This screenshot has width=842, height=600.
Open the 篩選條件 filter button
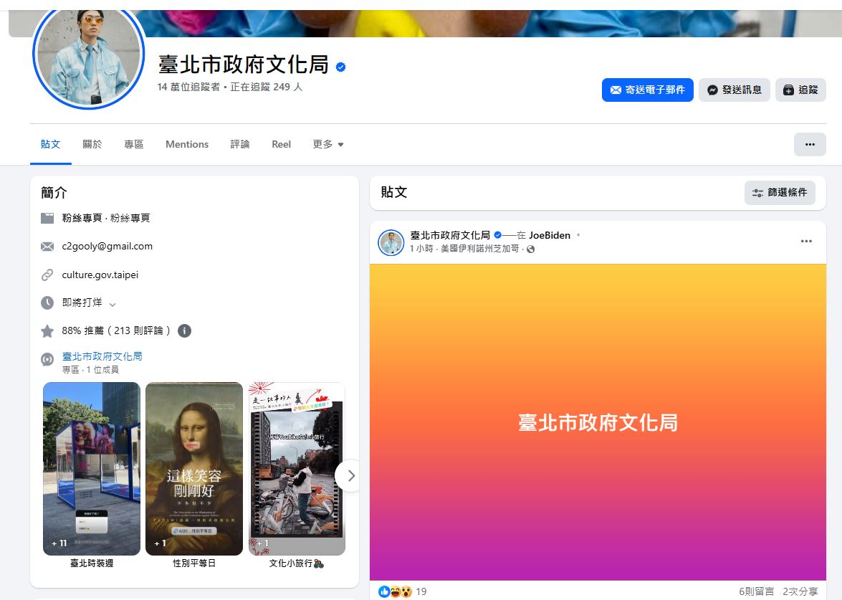(780, 192)
